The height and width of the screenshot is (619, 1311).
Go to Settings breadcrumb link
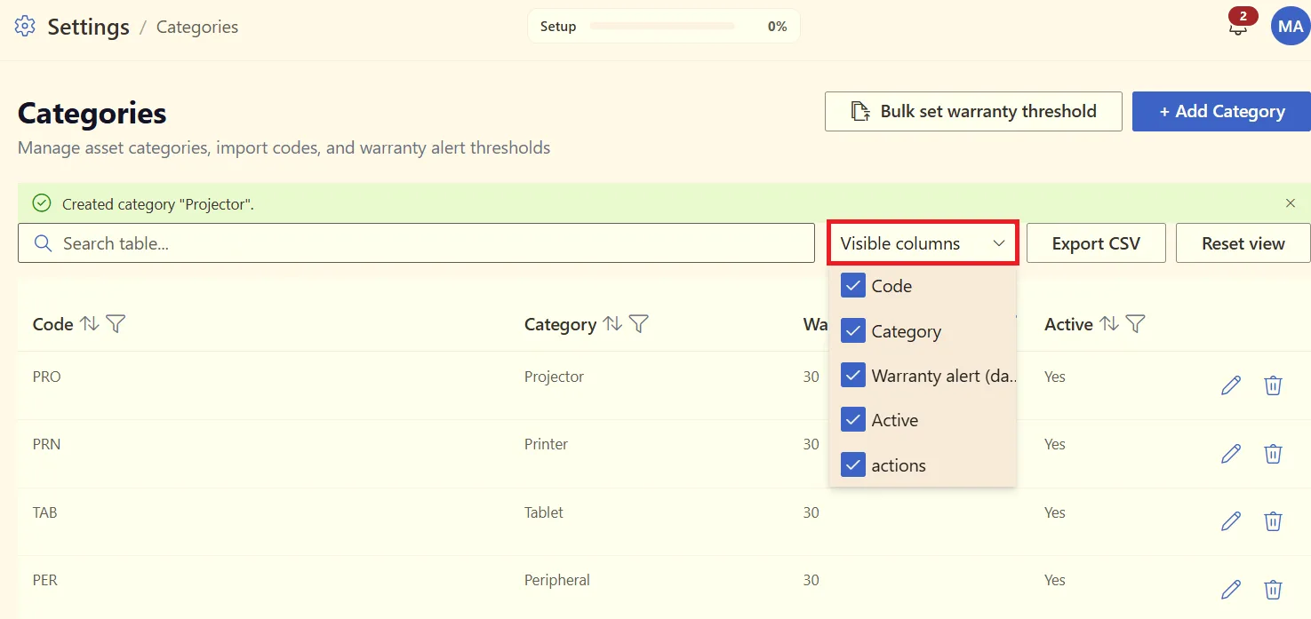point(88,27)
